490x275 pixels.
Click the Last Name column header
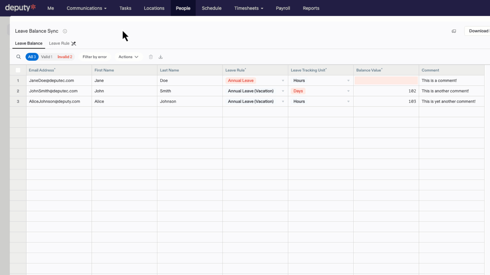coord(190,70)
